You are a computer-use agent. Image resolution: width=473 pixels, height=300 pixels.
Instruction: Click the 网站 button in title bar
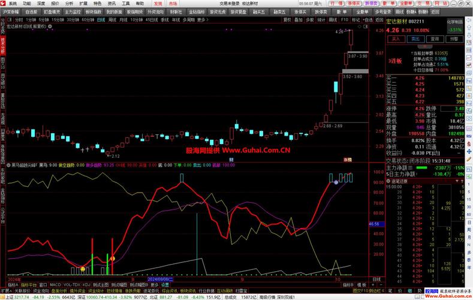[441, 4]
